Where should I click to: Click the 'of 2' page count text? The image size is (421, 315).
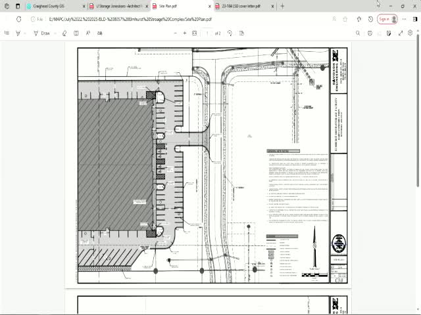point(218,33)
